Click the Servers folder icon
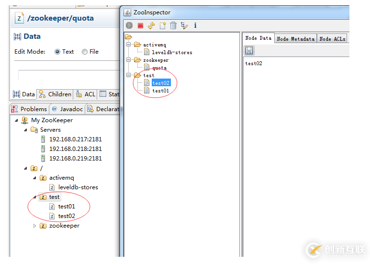Image resolution: width=370 pixels, height=264 pixels. (34, 130)
